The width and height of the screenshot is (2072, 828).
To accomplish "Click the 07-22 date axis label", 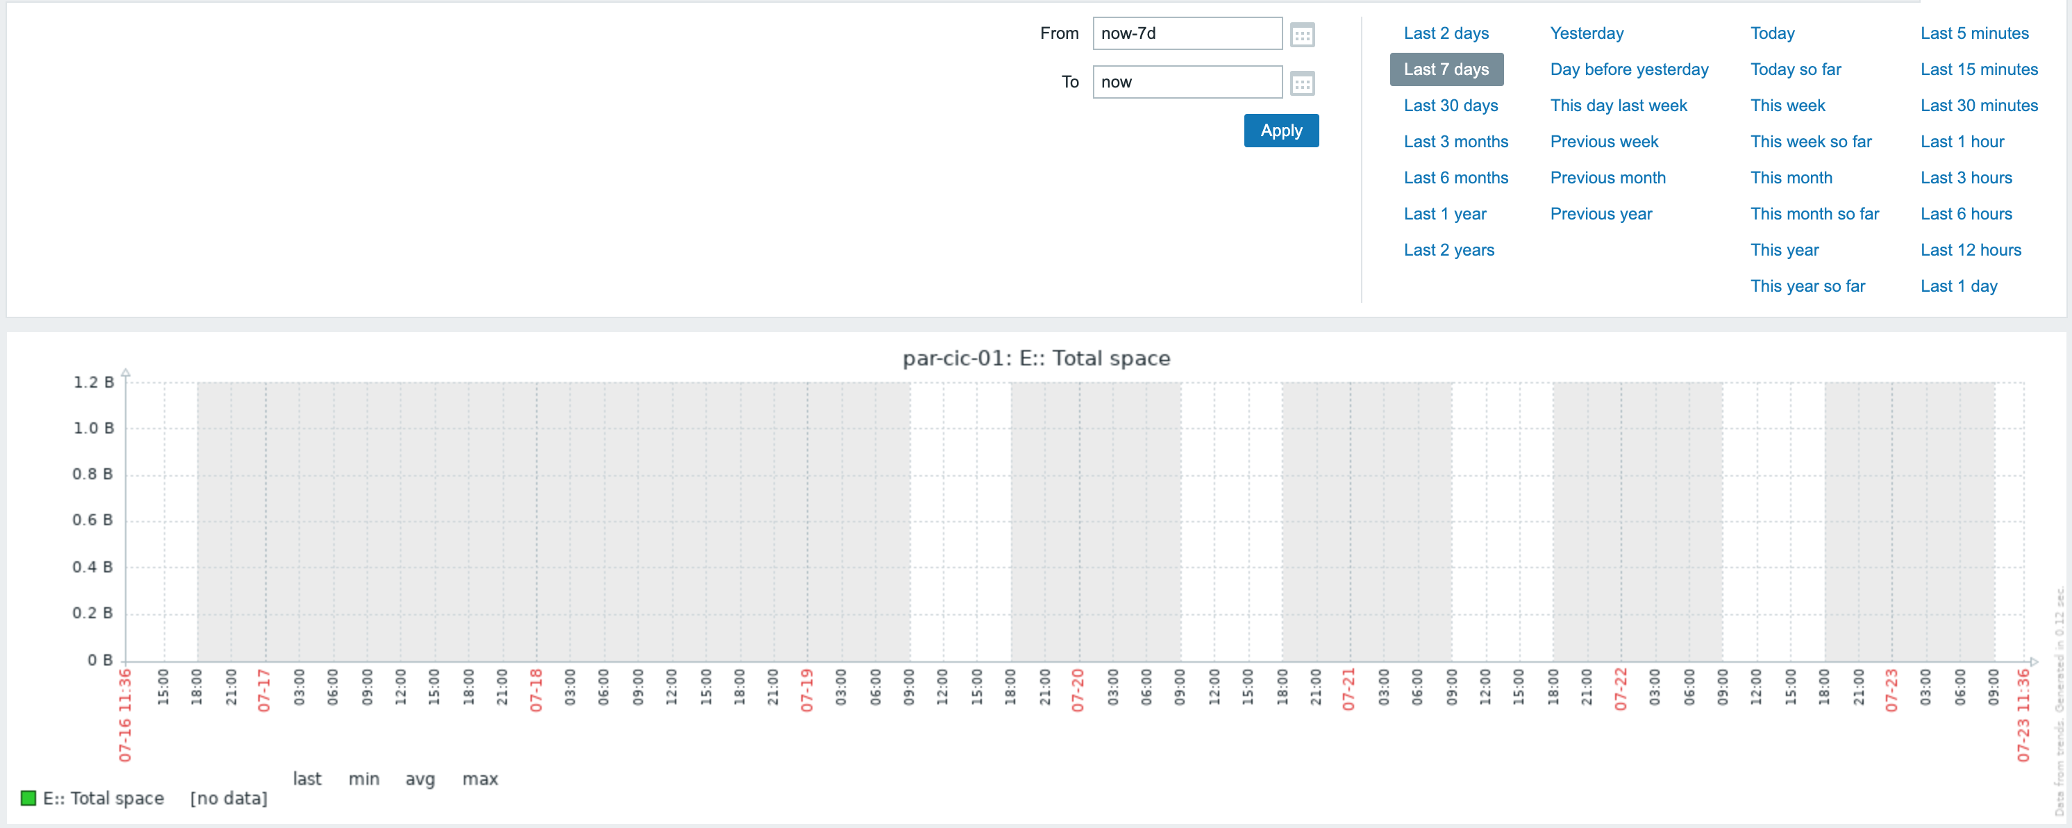I will tap(1620, 690).
